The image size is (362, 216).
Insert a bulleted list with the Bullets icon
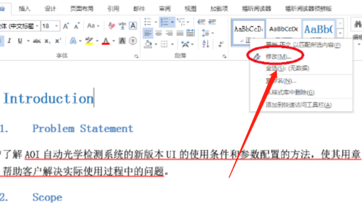[148, 22]
